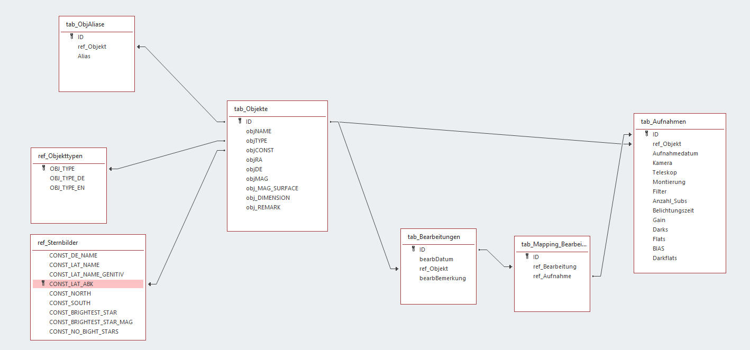Select the bearbBemerkung field

443,278
